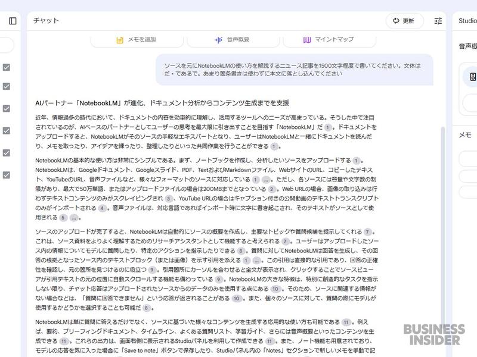The image size is (477, 357).
Task: Open citation 8 after 選択することも可能だ
Action: coord(147,308)
